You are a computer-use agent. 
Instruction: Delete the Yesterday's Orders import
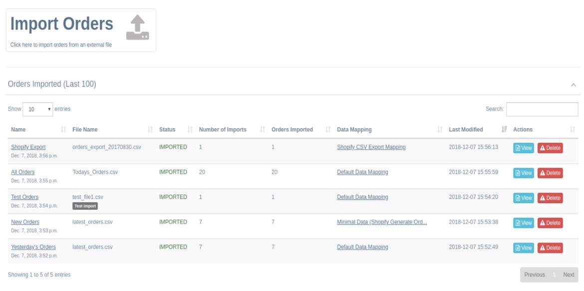(550, 248)
